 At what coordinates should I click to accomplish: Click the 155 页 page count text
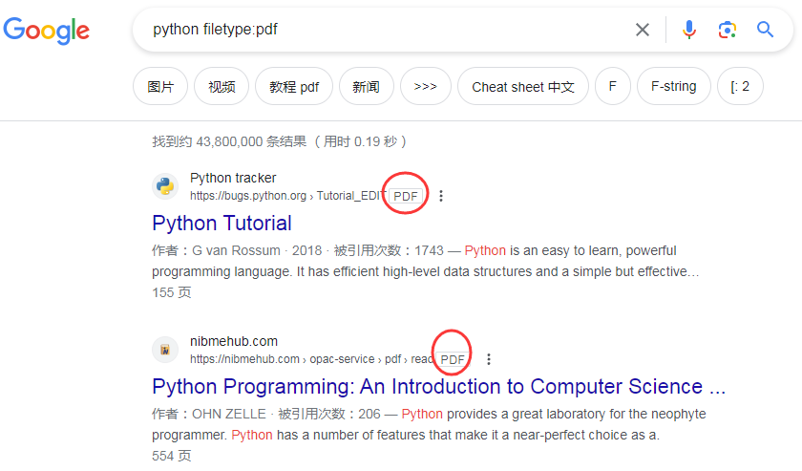[x=171, y=292]
